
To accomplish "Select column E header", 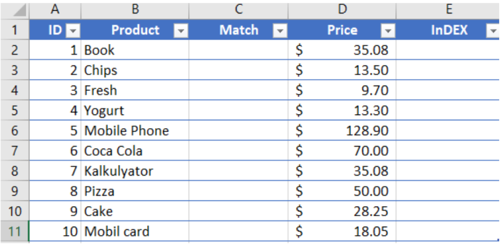I will (448, 9).
